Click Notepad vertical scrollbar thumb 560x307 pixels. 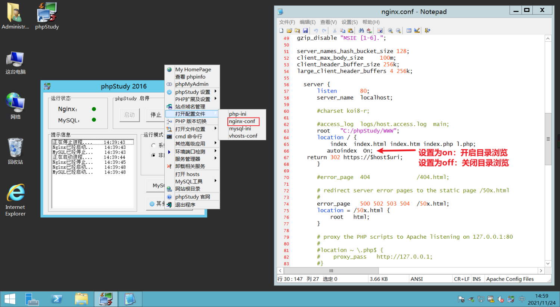pyautogui.click(x=548, y=139)
